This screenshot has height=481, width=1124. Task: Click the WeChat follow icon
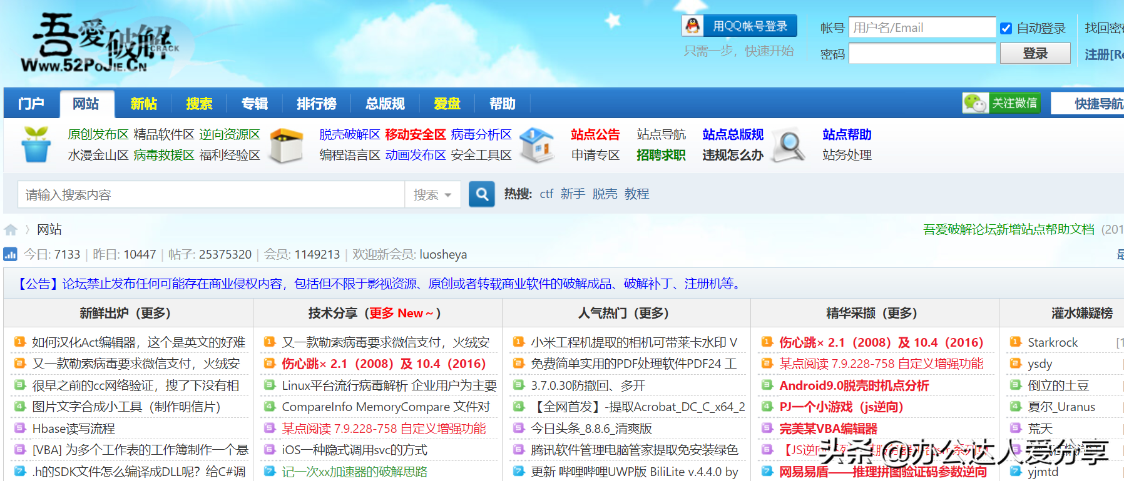pyautogui.click(x=975, y=103)
